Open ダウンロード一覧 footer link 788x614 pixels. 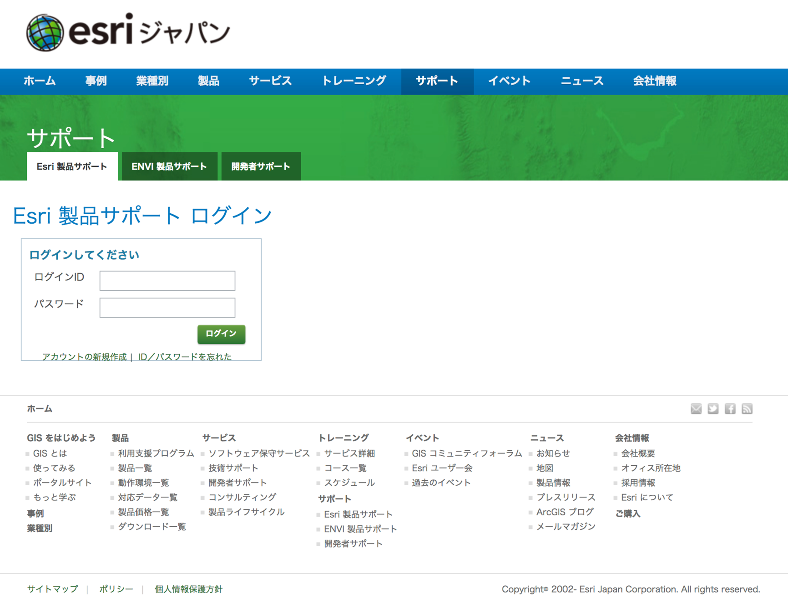152,526
